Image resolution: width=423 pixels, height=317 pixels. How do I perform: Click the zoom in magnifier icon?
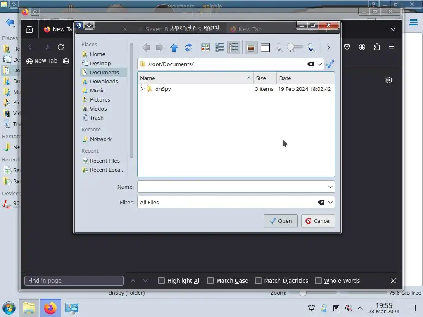point(311,48)
